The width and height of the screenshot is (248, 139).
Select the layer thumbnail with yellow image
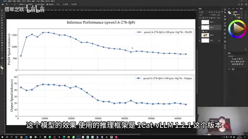205,35
